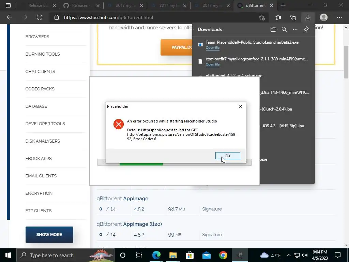Close the Placeholder error dialog with X

[x=240, y=106]
